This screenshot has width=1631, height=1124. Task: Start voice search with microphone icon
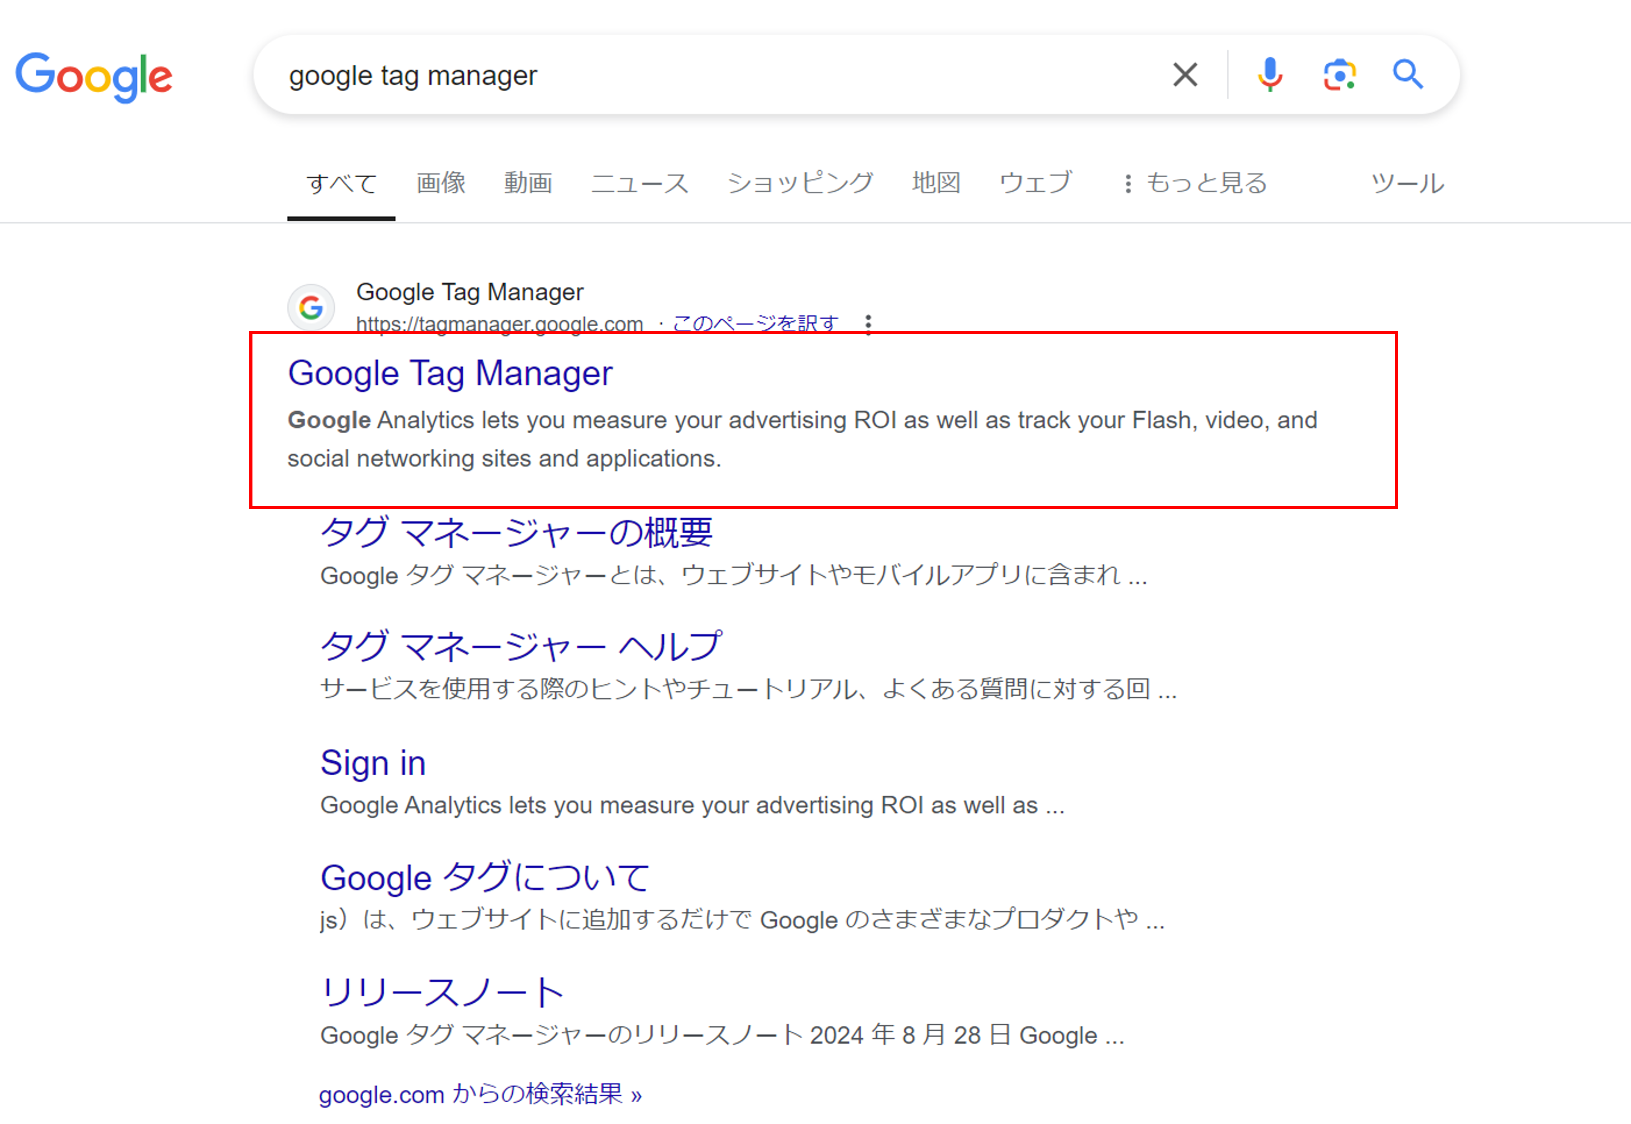click(1270, 74)
